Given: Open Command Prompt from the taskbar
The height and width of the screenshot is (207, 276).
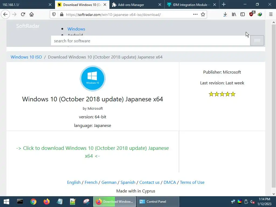Looking at the screenshot, I should point(20,202).
